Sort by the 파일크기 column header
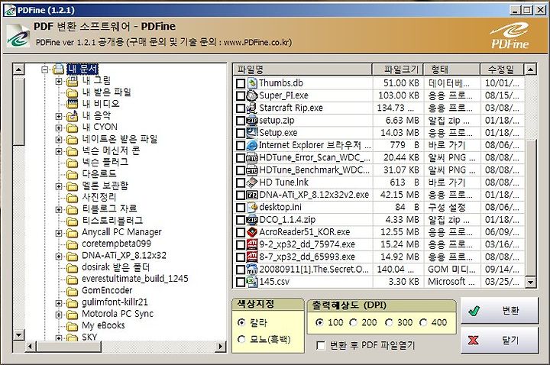This screenshot has height=365, width=550. click(398, 69)
